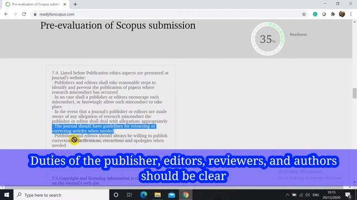Open Chrome's three-dot menu

[x=351, y=14]
